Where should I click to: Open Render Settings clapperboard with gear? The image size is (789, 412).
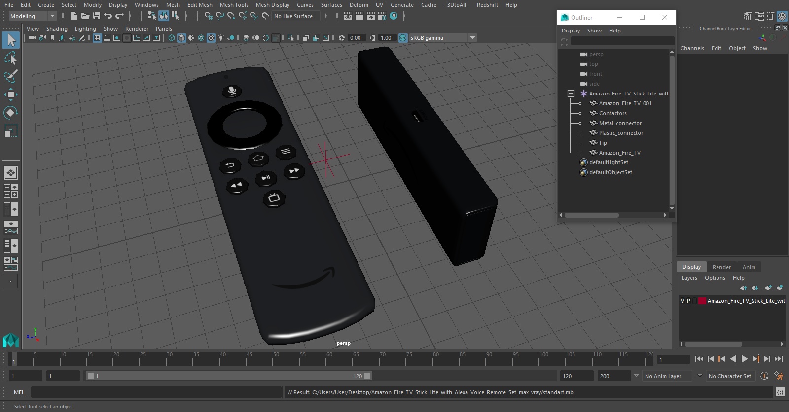click(382, 16)
